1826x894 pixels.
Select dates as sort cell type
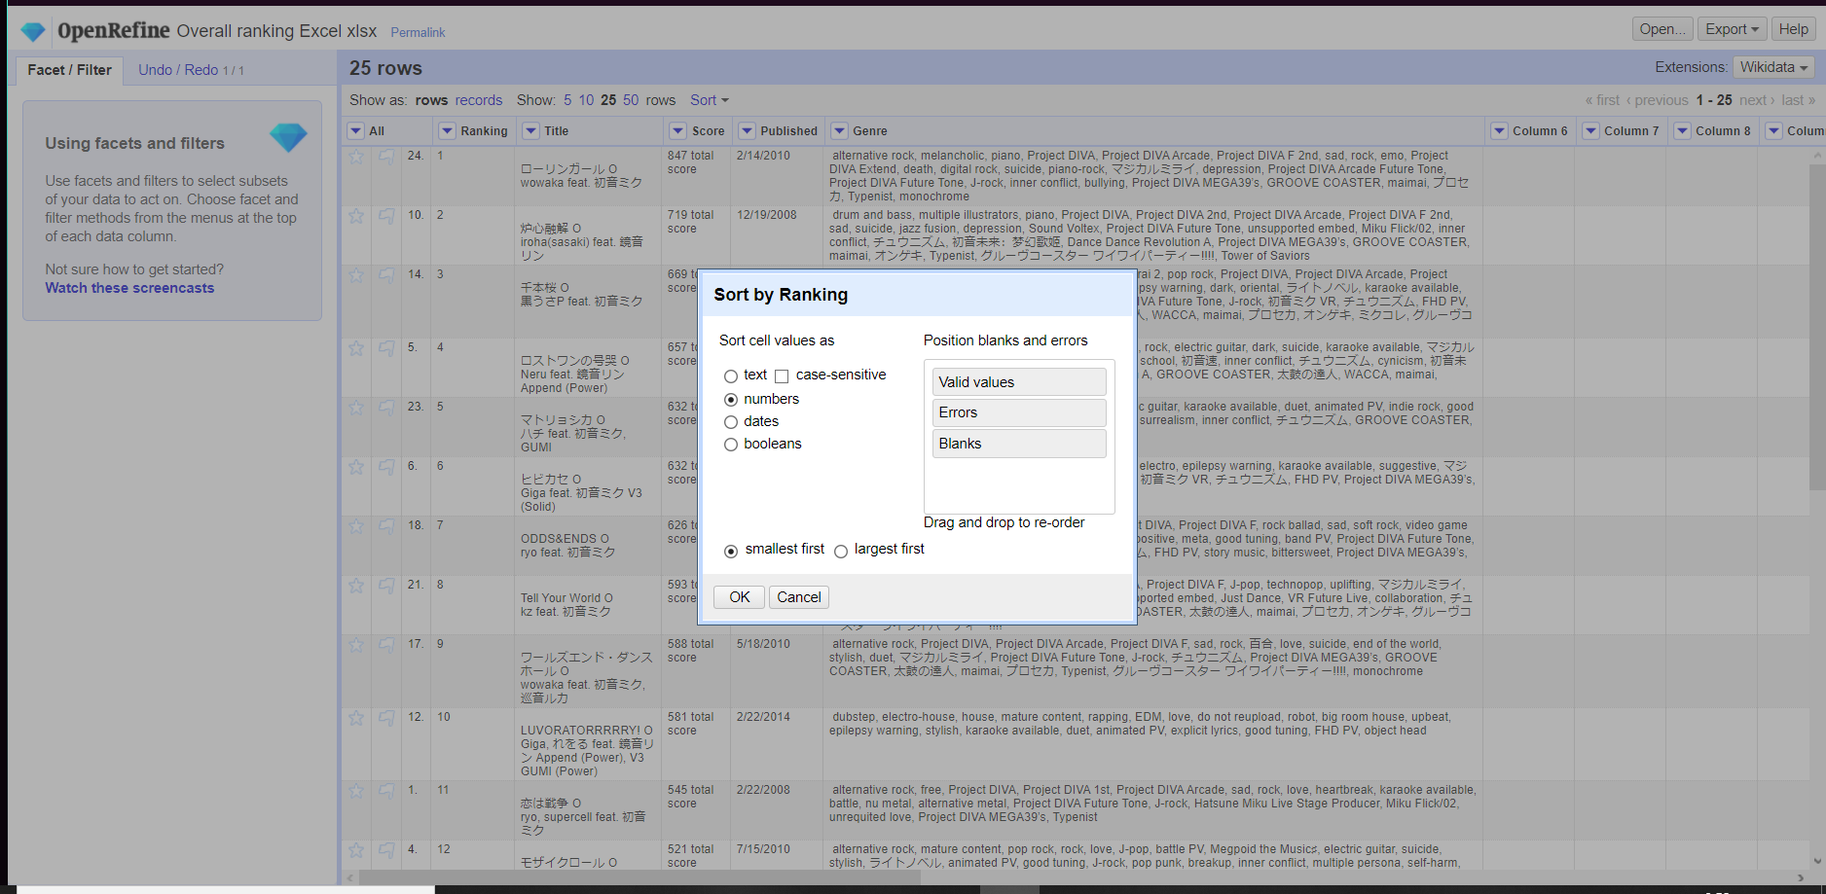(731, 422)
